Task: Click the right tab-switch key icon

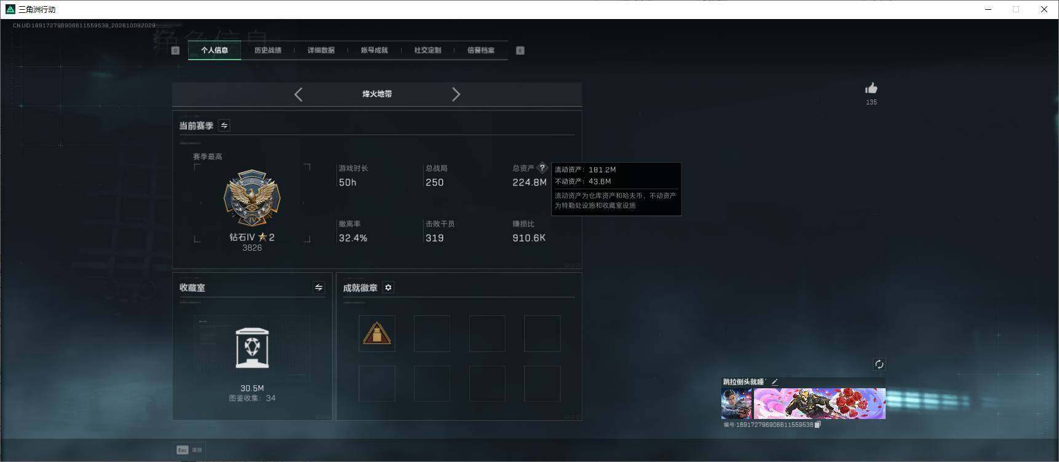Action: 520,50
